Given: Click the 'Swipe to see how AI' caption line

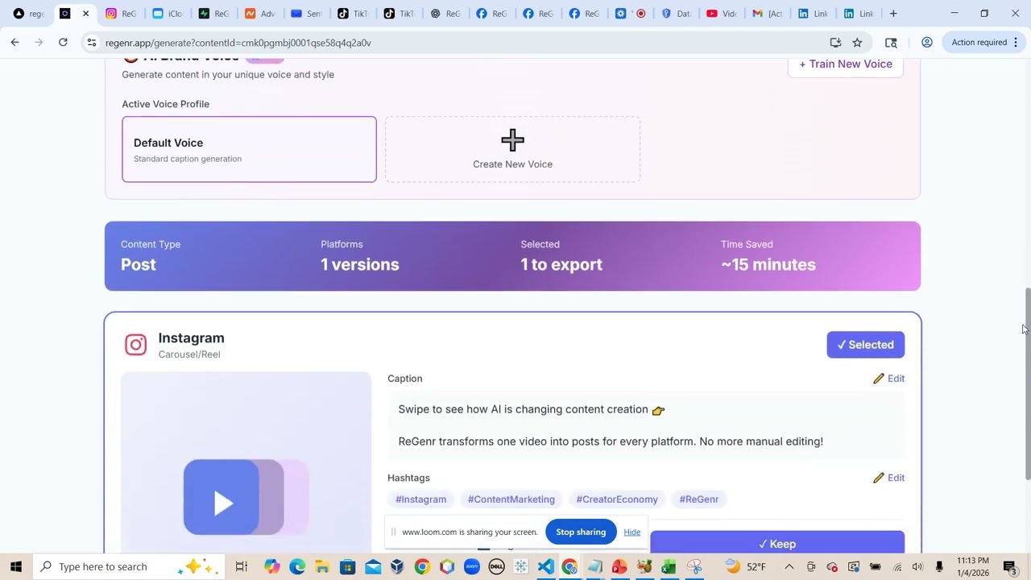Looking at the screenshot, I should [532, 409].
